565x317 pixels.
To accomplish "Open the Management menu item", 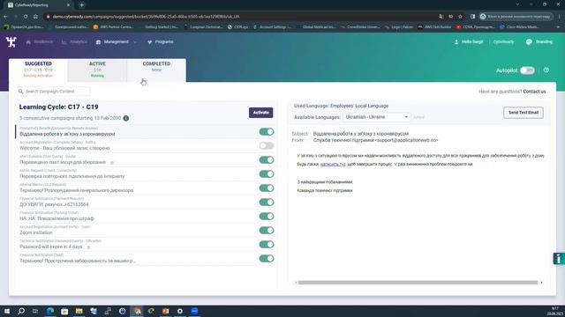I will pos(116,42).
